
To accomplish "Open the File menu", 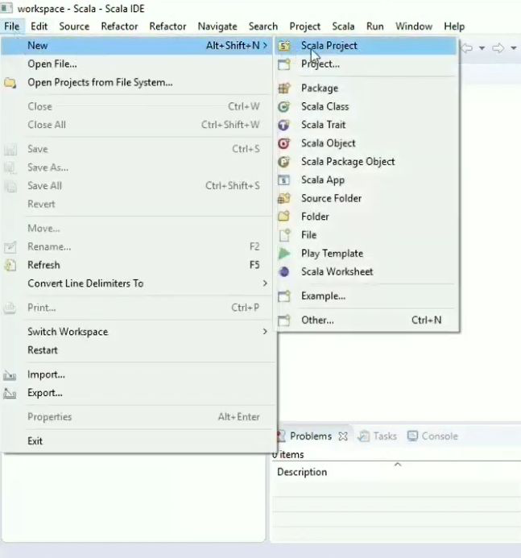I will point(12,27).
